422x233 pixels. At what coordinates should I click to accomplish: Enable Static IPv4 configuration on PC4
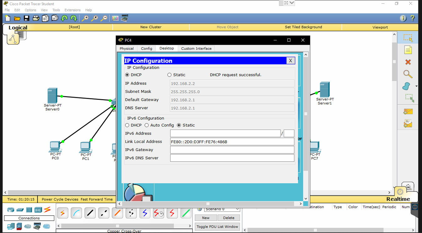pyautogui.click(x=169, y=75)
